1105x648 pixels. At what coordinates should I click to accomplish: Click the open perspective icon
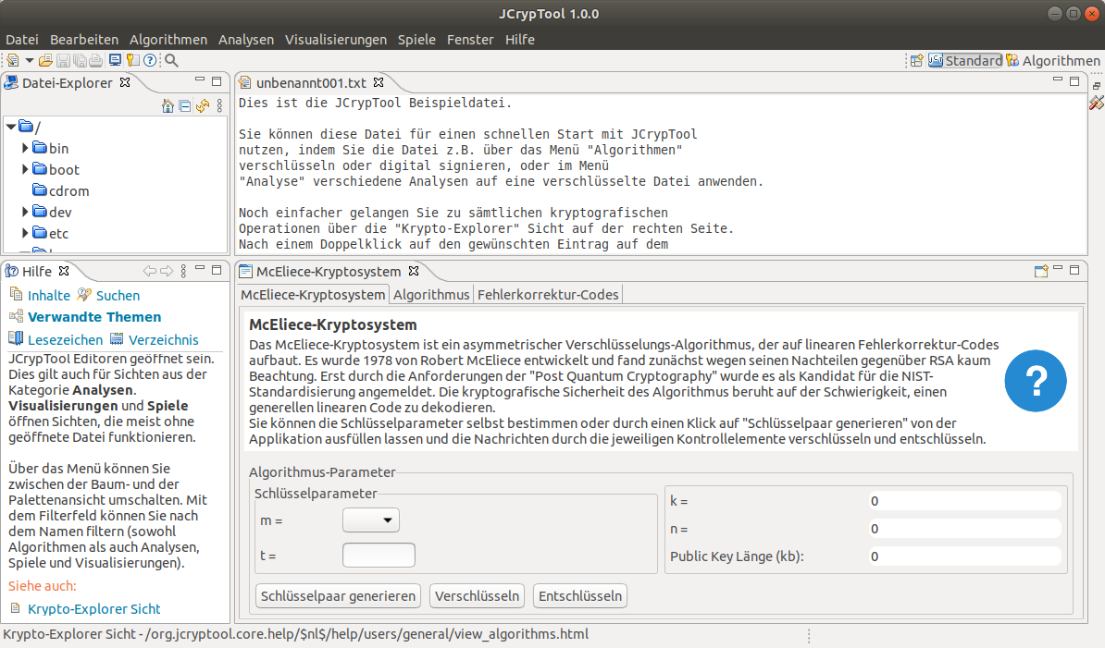coord(917,60)
